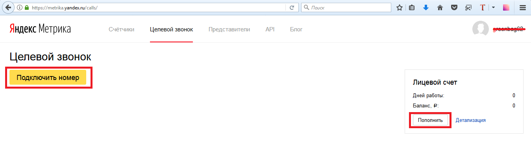Click the screenshot scissors toolbar icon
This screenshot has height=167, width=531.
pyautogui.click(x=468, y=7)
